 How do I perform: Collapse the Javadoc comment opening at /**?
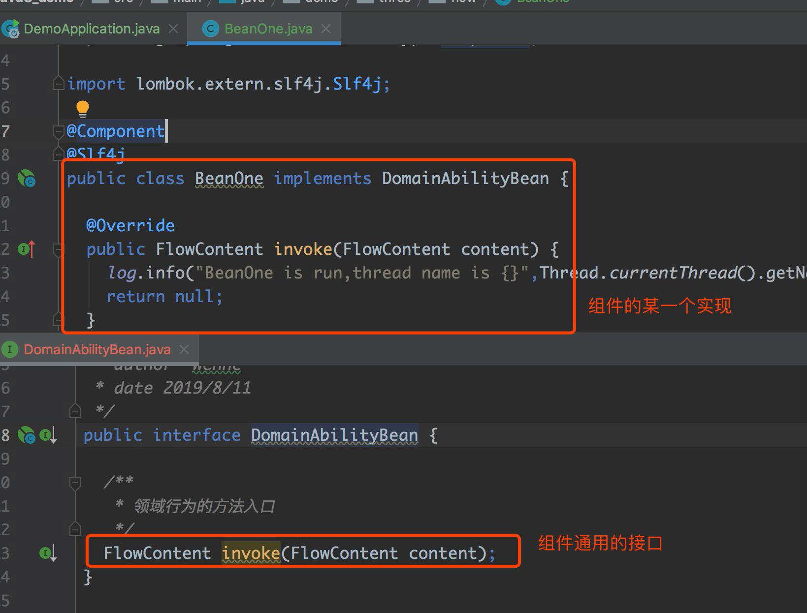(75, 482)
